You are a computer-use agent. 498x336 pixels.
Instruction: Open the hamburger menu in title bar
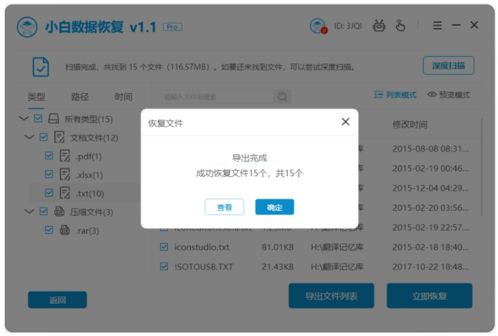pyautogui.click(x=437, y=25)
